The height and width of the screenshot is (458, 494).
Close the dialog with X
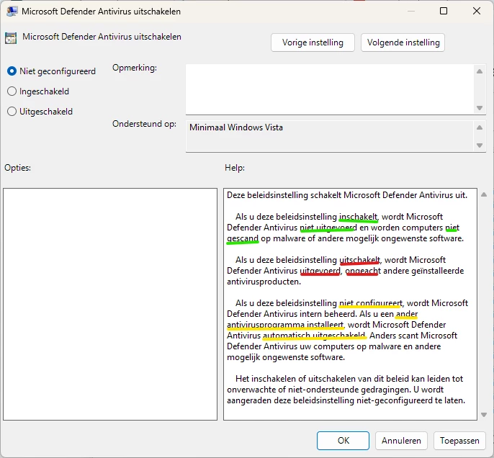(x=477, y=11)
